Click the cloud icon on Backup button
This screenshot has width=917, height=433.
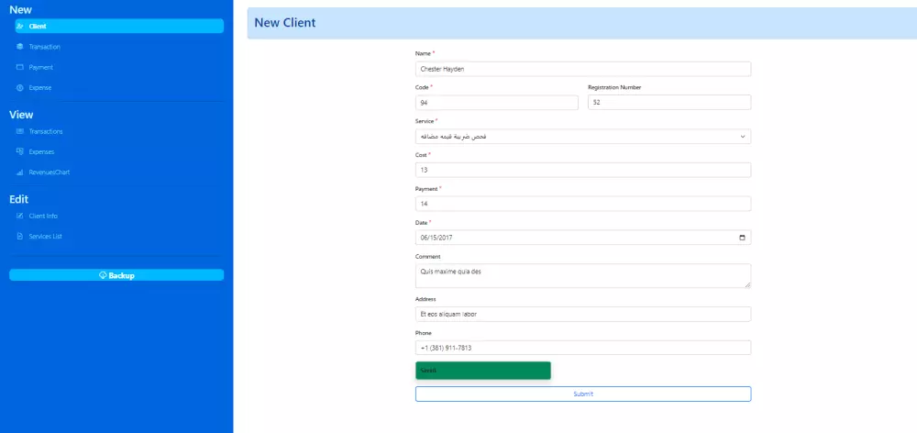pyautogui.click(x=103, y=275)
